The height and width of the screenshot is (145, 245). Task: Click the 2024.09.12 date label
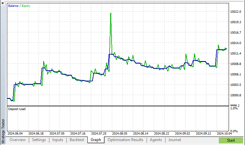click(x=203, y=134)
